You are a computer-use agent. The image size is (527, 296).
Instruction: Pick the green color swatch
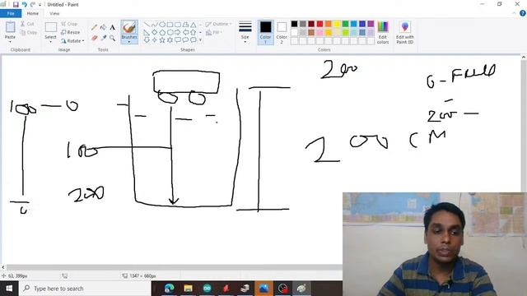point(345,24)
